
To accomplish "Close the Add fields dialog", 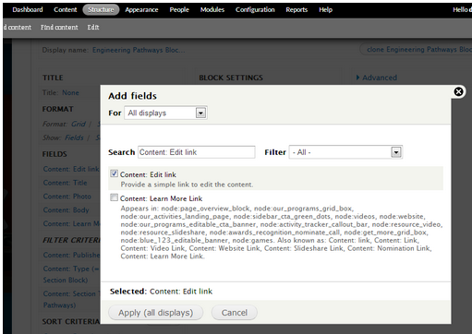I will [x=458, y=91].
